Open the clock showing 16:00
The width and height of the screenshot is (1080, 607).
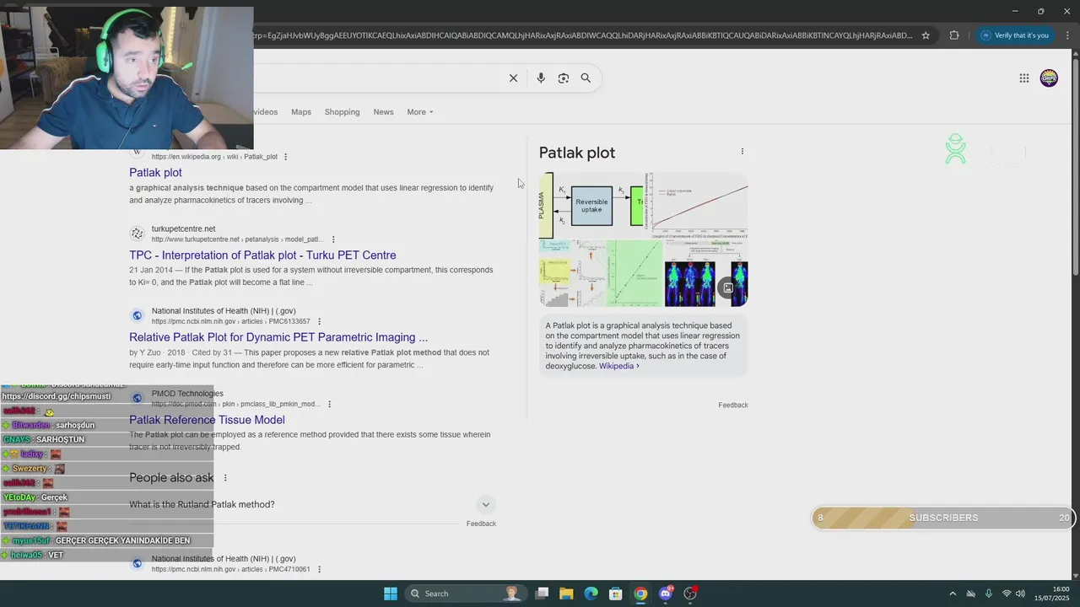1052,594
